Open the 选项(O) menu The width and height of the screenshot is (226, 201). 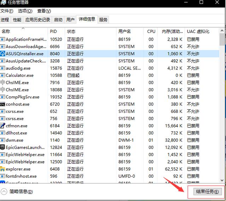coord(25,11)
